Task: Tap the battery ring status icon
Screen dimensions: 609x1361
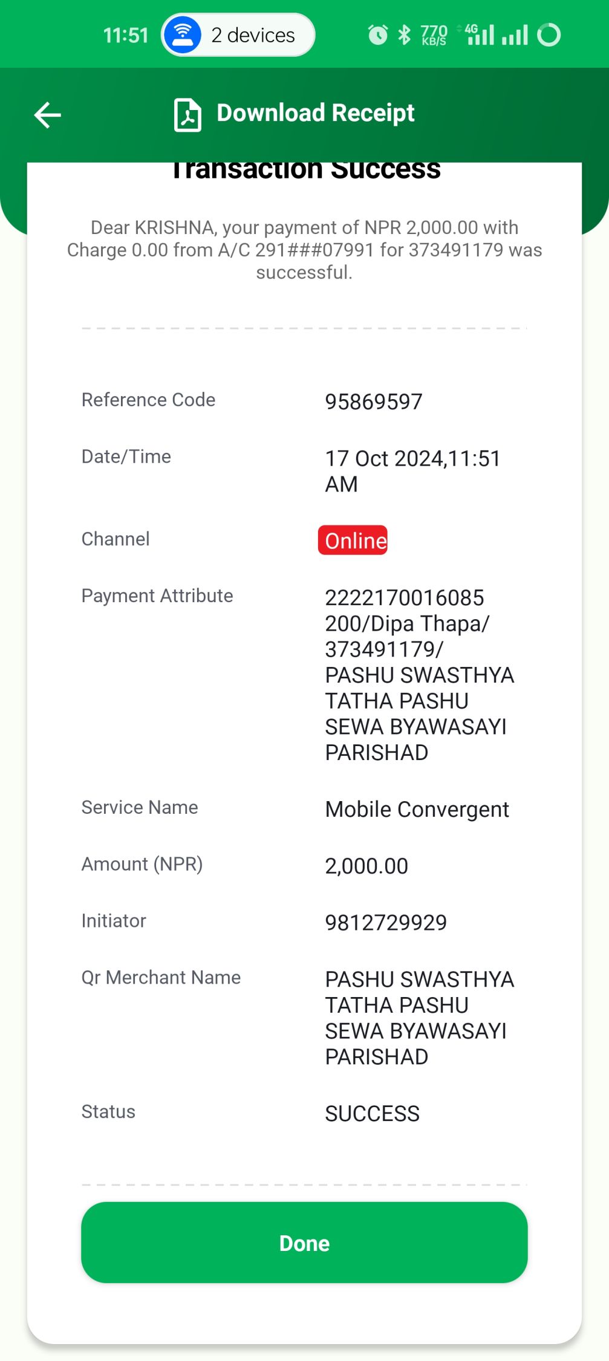Action: [x=549, y=34]
